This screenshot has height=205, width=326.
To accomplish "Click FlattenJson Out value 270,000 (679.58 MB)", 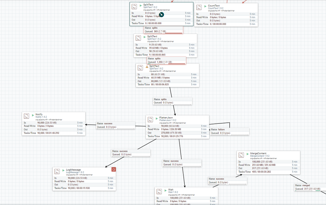I will tap(171, 133).
